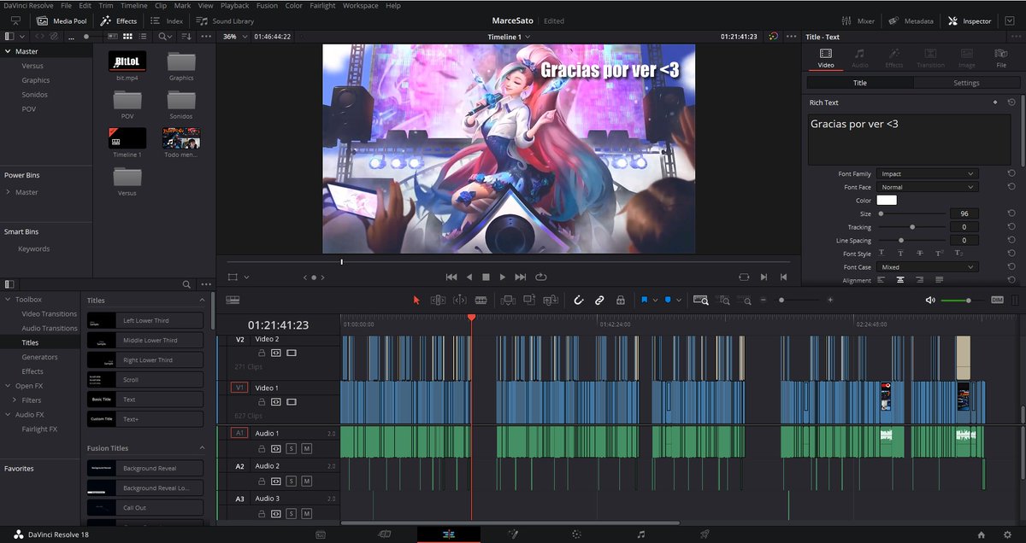Screen dimensions: 1026x543
Task: Open the Metadata panel
Action: click(911, 20)
